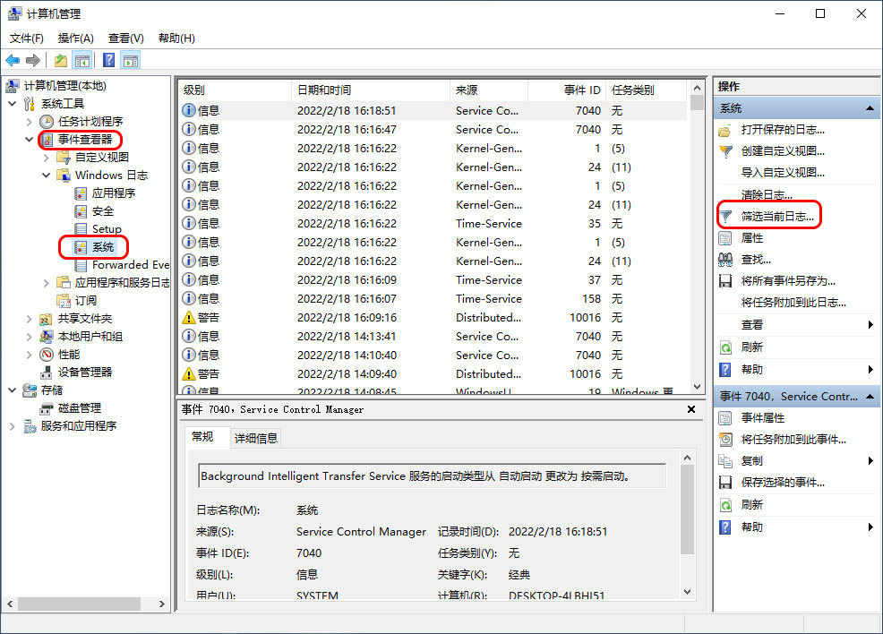Screen dimensions: 883x634
Task: Open 本地用户和组 node
Action: tap(90, 337)
